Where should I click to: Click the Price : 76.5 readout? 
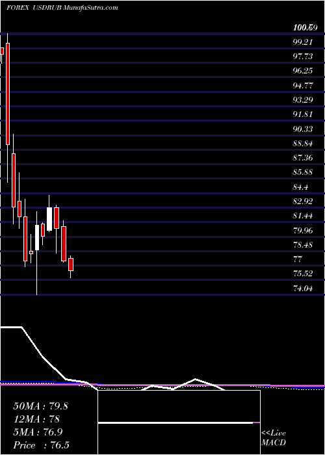coord(41,445)
